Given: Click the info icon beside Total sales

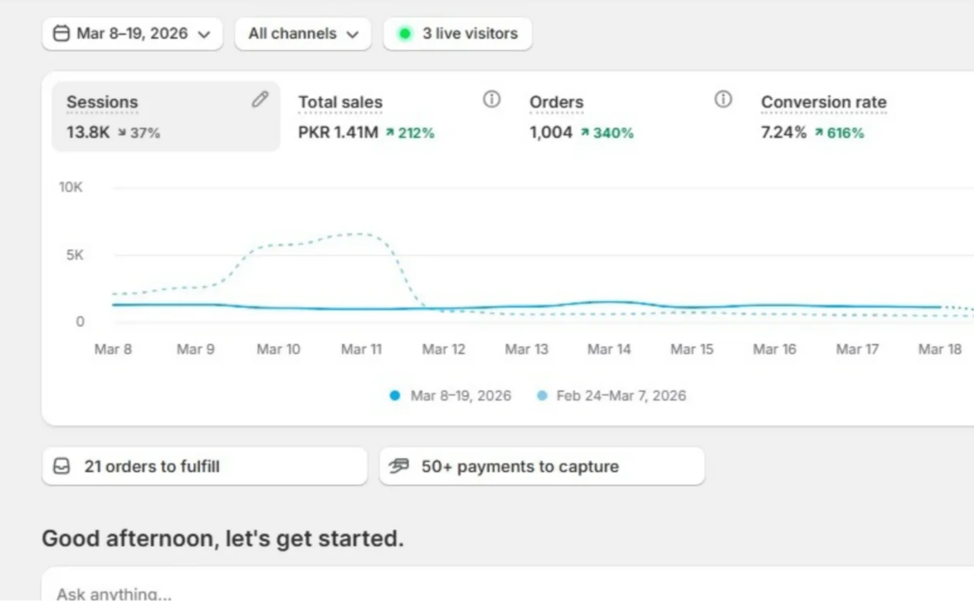Looking at the screenshot, I should click(491, 99).
